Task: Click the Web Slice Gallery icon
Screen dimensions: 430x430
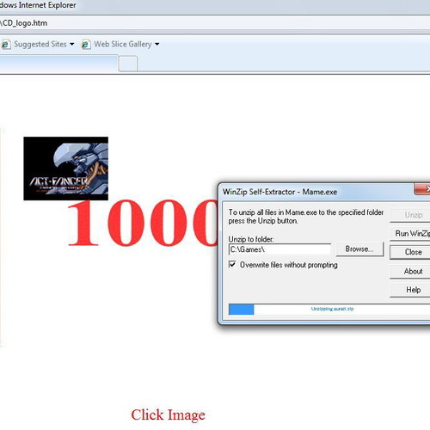Action: [86, 45]
